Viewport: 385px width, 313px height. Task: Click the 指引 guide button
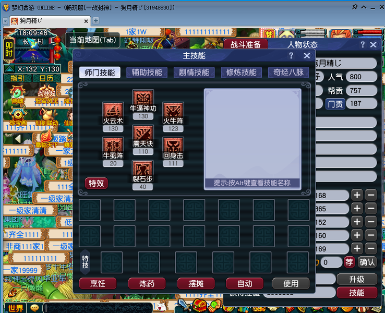pos(18,78)
